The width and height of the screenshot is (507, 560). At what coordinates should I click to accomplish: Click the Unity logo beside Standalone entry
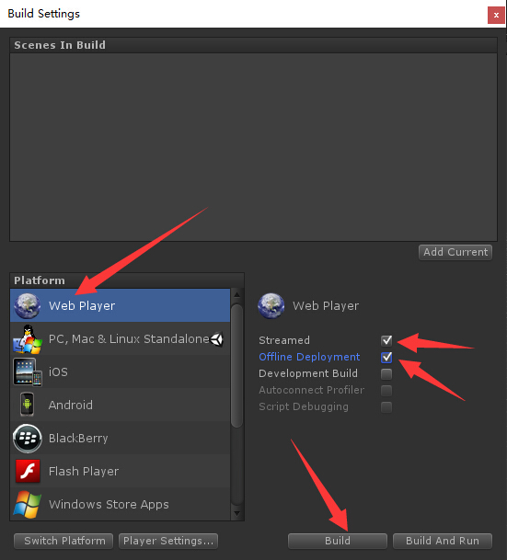(217, 339)
